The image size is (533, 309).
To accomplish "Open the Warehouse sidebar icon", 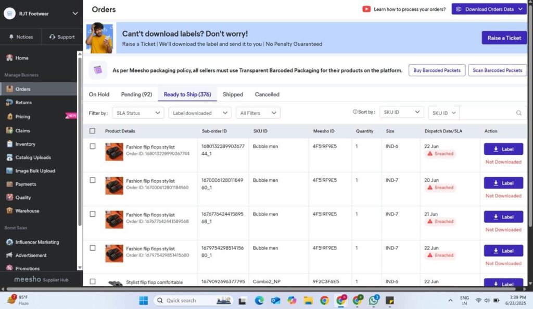I will [x=9, y=211].
